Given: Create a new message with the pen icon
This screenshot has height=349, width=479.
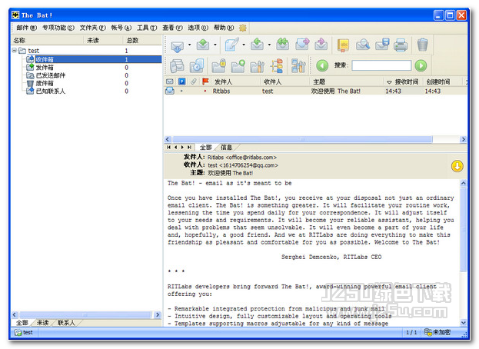Looking at the screenshot, I should 232,45.
